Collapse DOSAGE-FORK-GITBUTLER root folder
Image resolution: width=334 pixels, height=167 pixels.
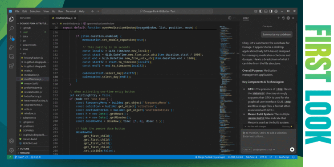[33, 24]
